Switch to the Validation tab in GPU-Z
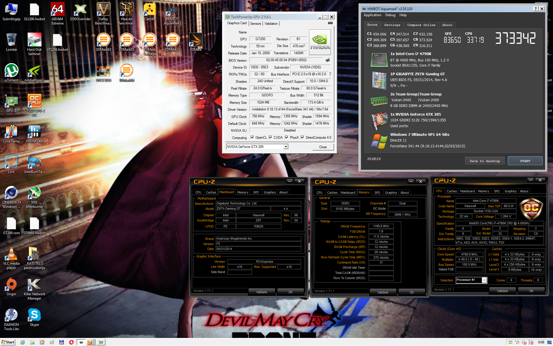This screenshot has width=553, height=346. pyautogui.click(x=271, y=24)
